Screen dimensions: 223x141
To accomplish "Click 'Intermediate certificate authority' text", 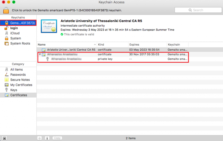I will click(x=83, y=26).
